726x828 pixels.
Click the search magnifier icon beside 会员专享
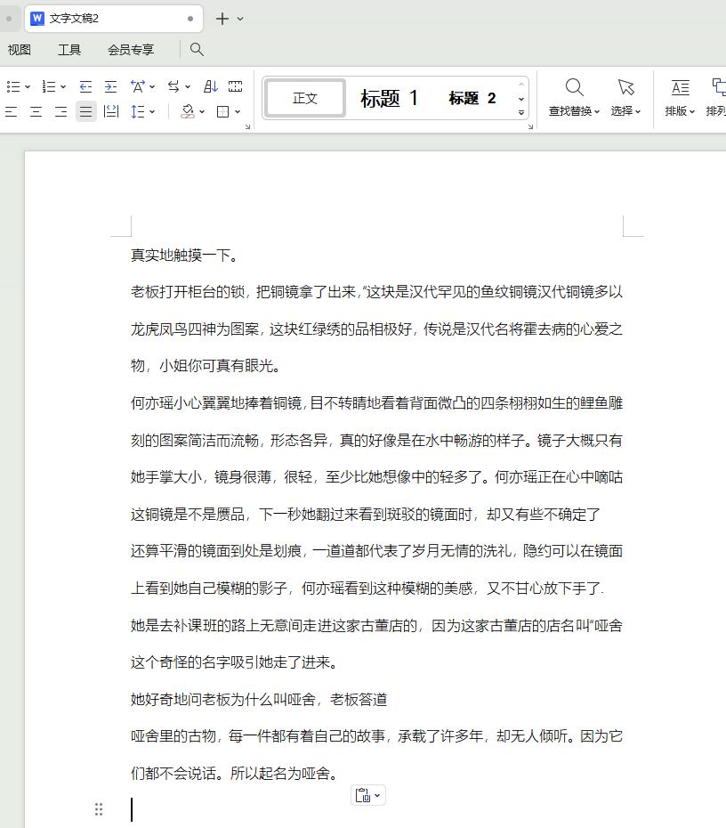197,50
